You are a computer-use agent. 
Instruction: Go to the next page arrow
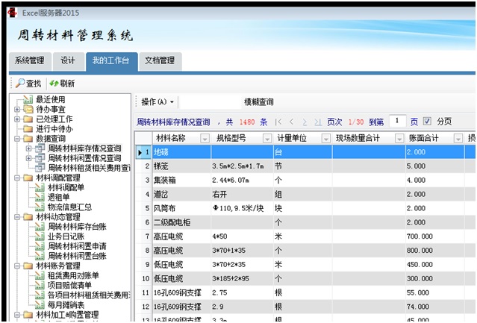pos(305,121)
